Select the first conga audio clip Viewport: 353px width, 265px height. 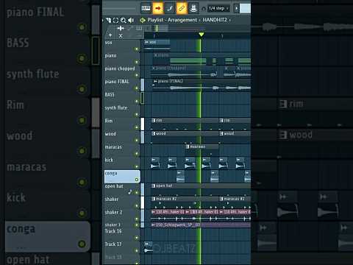181,177
